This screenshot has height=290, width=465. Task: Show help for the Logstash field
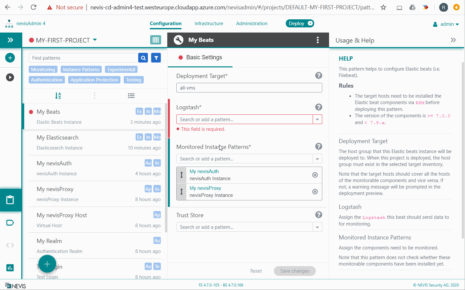(x=319, y=107)
